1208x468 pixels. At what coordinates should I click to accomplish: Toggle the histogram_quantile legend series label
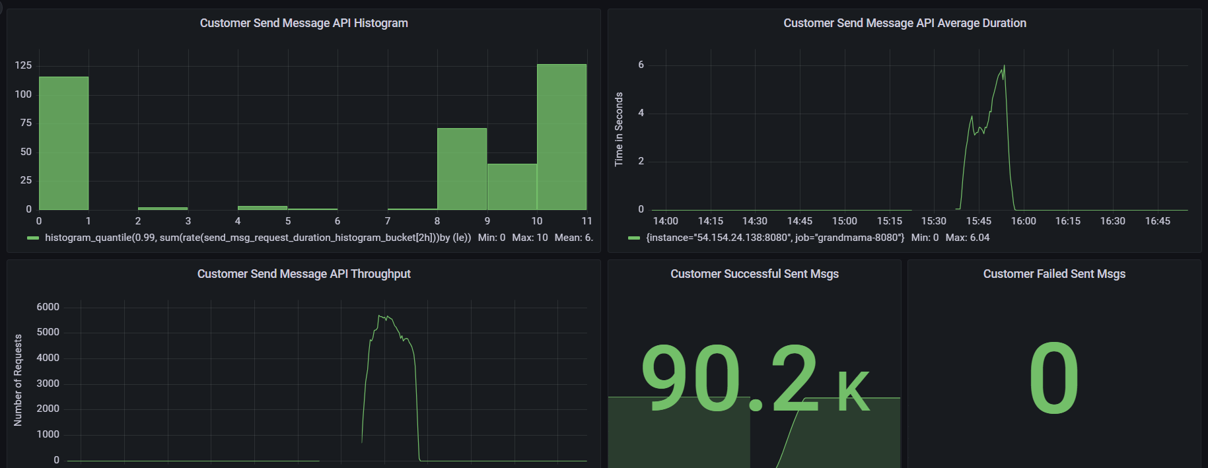pos(258,238)
